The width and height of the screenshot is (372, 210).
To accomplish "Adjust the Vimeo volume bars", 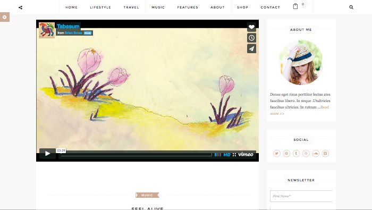I will click(x=217, y=155).
